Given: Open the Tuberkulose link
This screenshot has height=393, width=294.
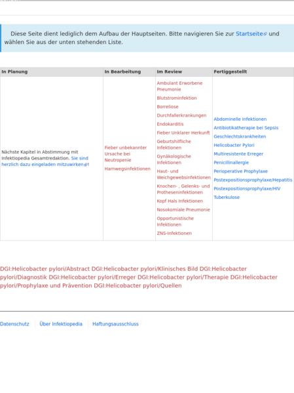Looking at the screenshot, I should click(227, 197).
